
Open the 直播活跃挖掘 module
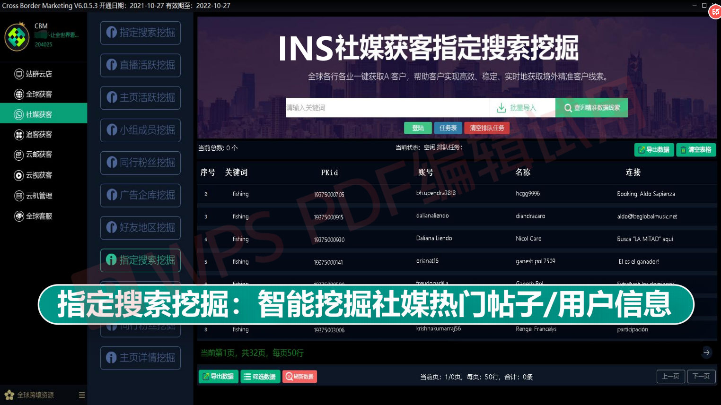tap(141, 65)
